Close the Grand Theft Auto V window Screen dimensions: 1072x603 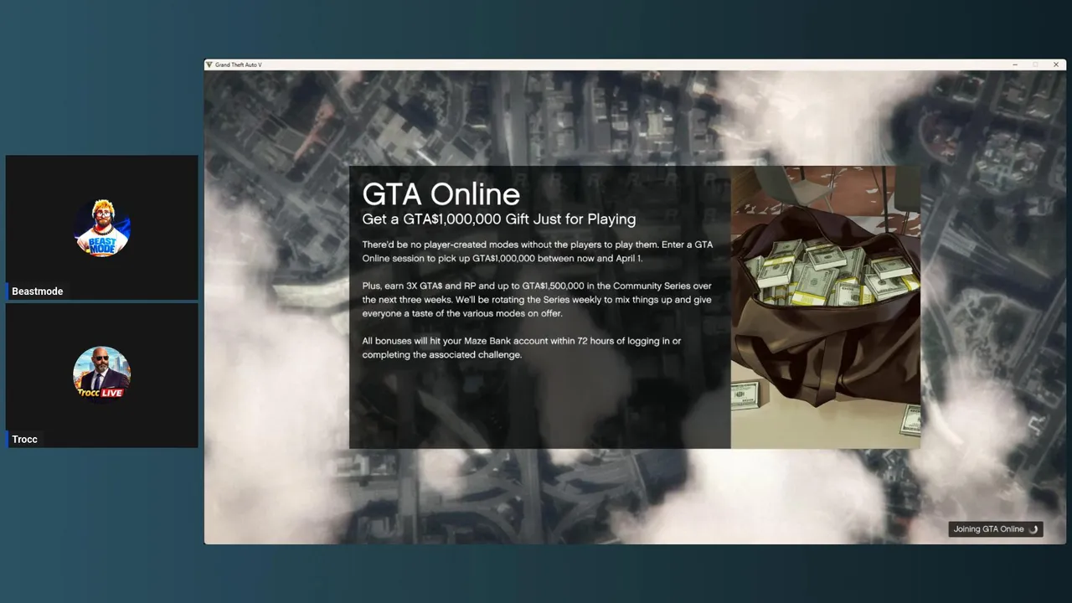click(1056, 64)
